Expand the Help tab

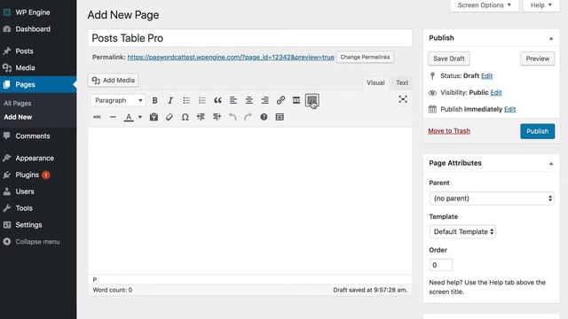541,5
